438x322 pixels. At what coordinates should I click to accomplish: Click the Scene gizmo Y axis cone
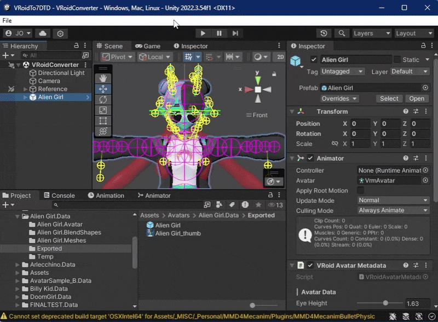coord(258,80)
